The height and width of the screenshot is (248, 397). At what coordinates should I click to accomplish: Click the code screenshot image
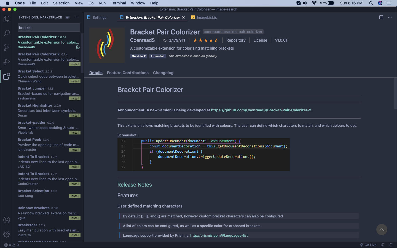coord(203,154)
